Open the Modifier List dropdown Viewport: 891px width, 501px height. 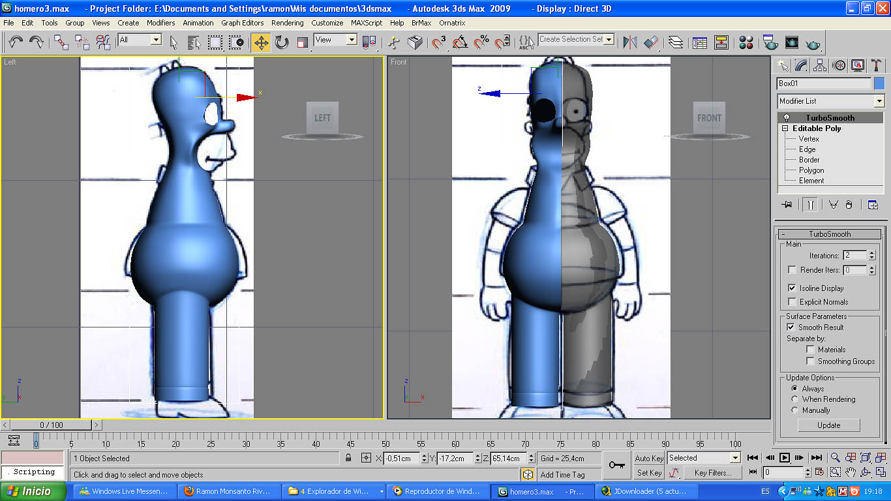879,101
